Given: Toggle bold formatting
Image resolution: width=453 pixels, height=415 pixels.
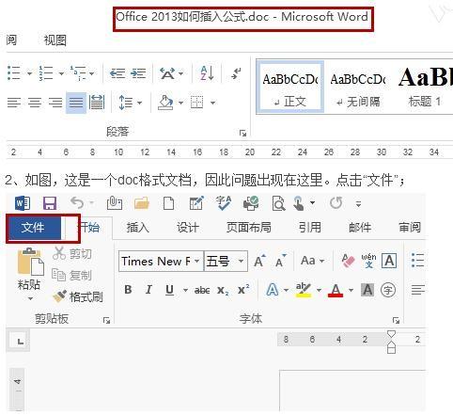Looking at the screenshot, I should 128,290.
